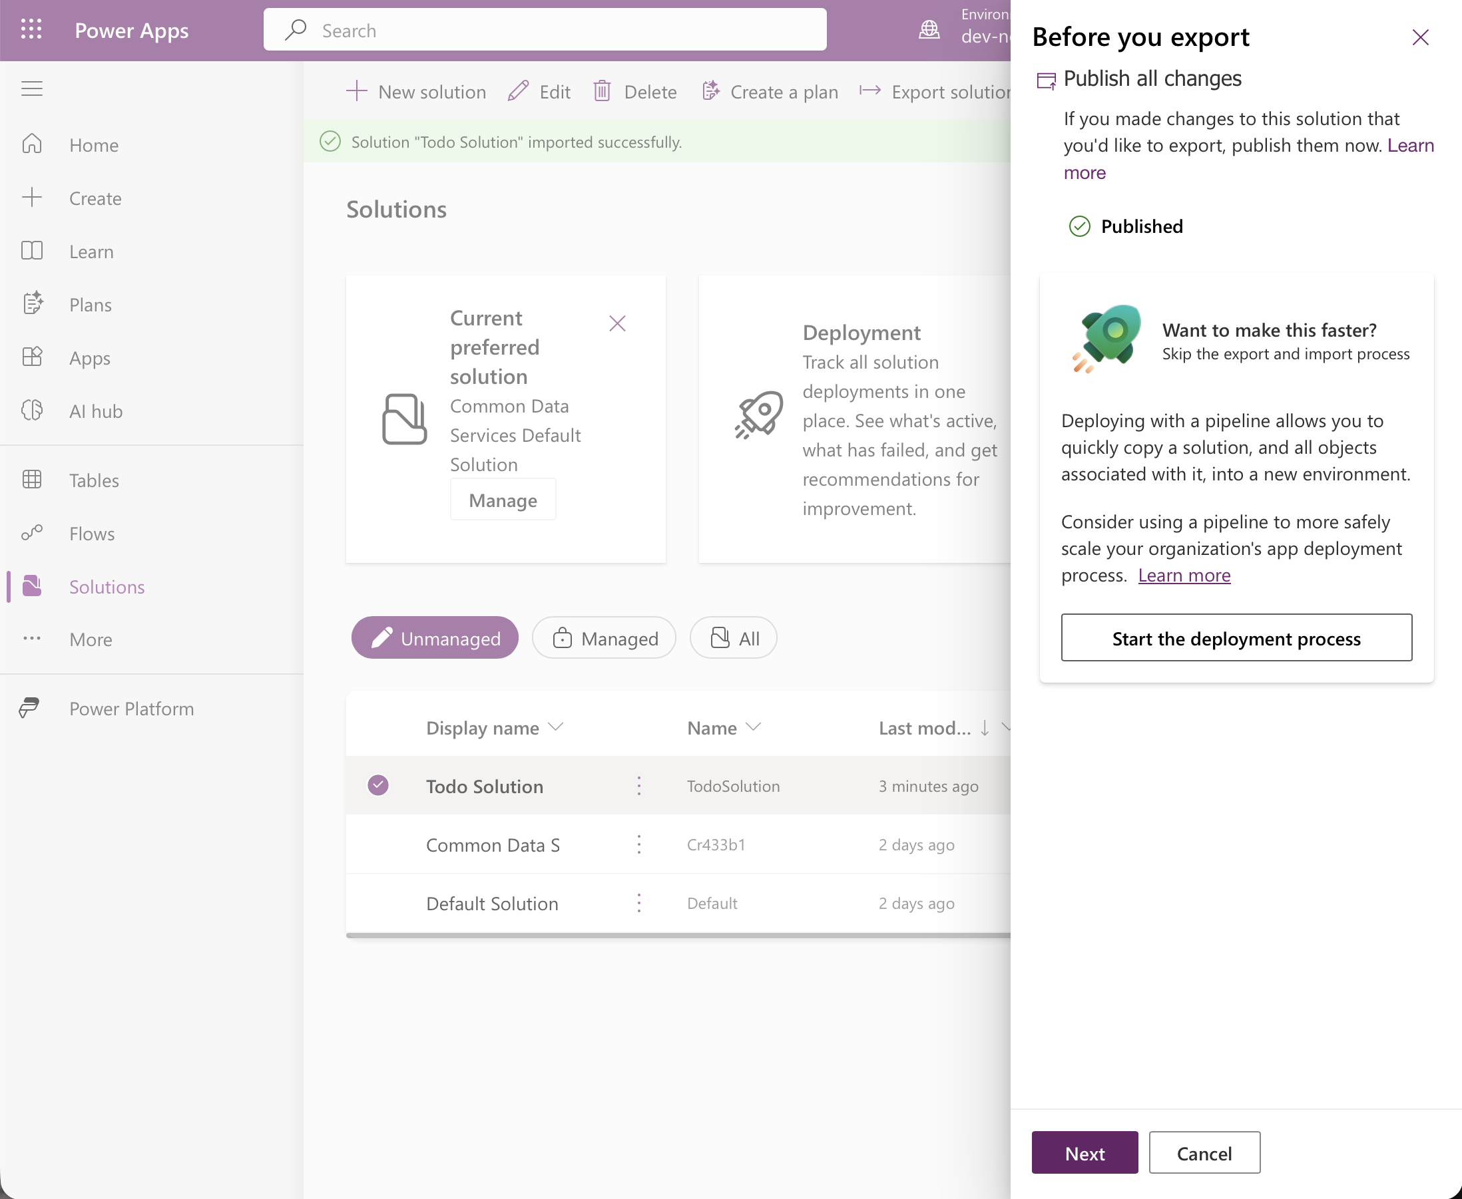This screenshot has width=1462, height=1199.
Task: Select the Unmanaged filter pill
Action: 435,638
